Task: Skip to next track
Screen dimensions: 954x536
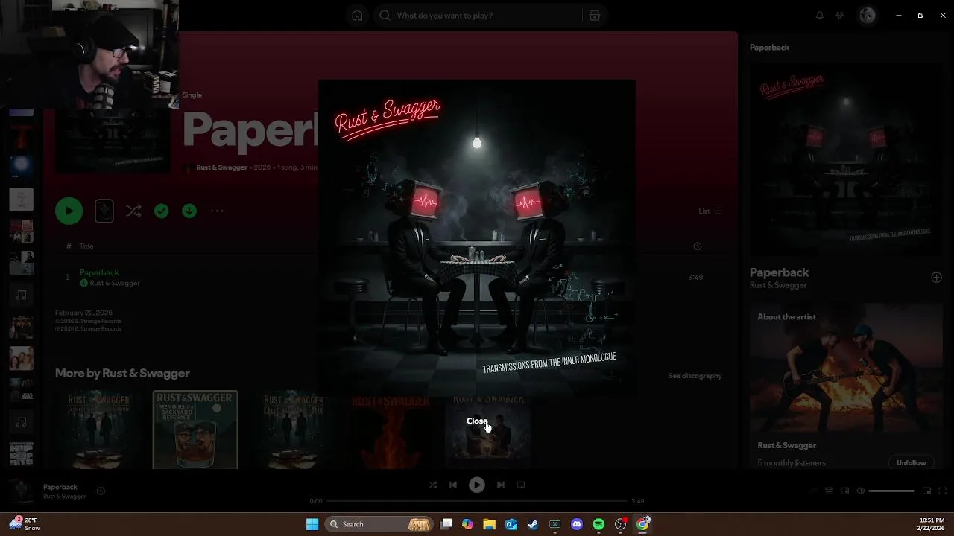Action: pyautogui.click(x=501, y=485)
